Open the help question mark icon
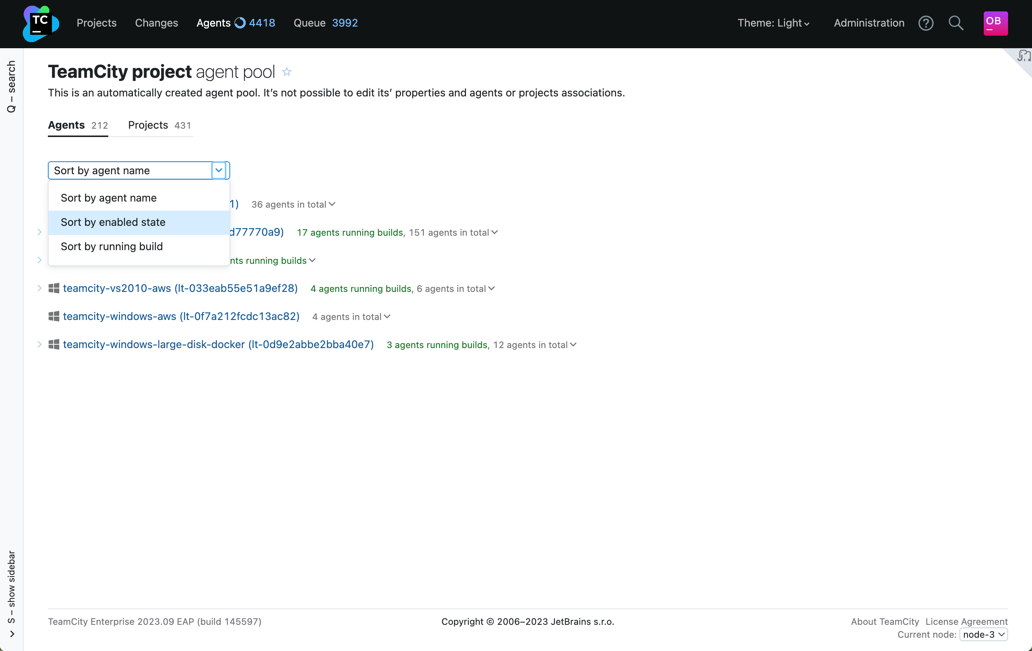Image resolution: width=1032 pixels, height=651 pixels. (926, 23)
